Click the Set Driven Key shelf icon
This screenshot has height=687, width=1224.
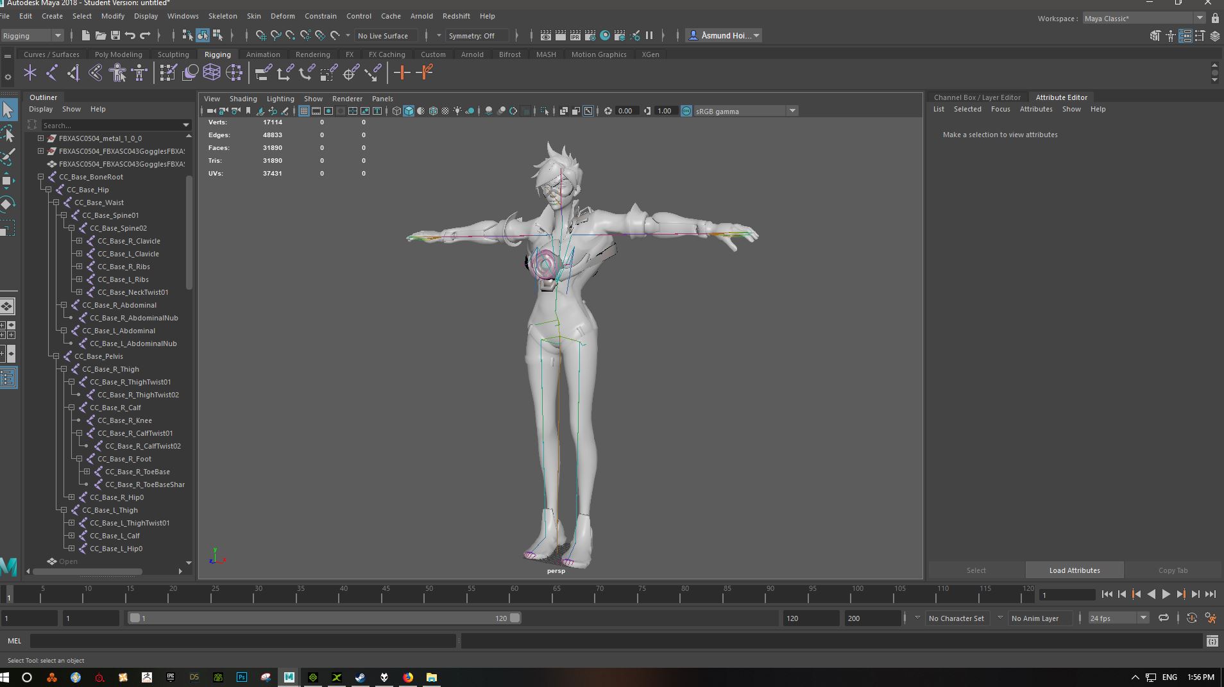pos(424,73)
